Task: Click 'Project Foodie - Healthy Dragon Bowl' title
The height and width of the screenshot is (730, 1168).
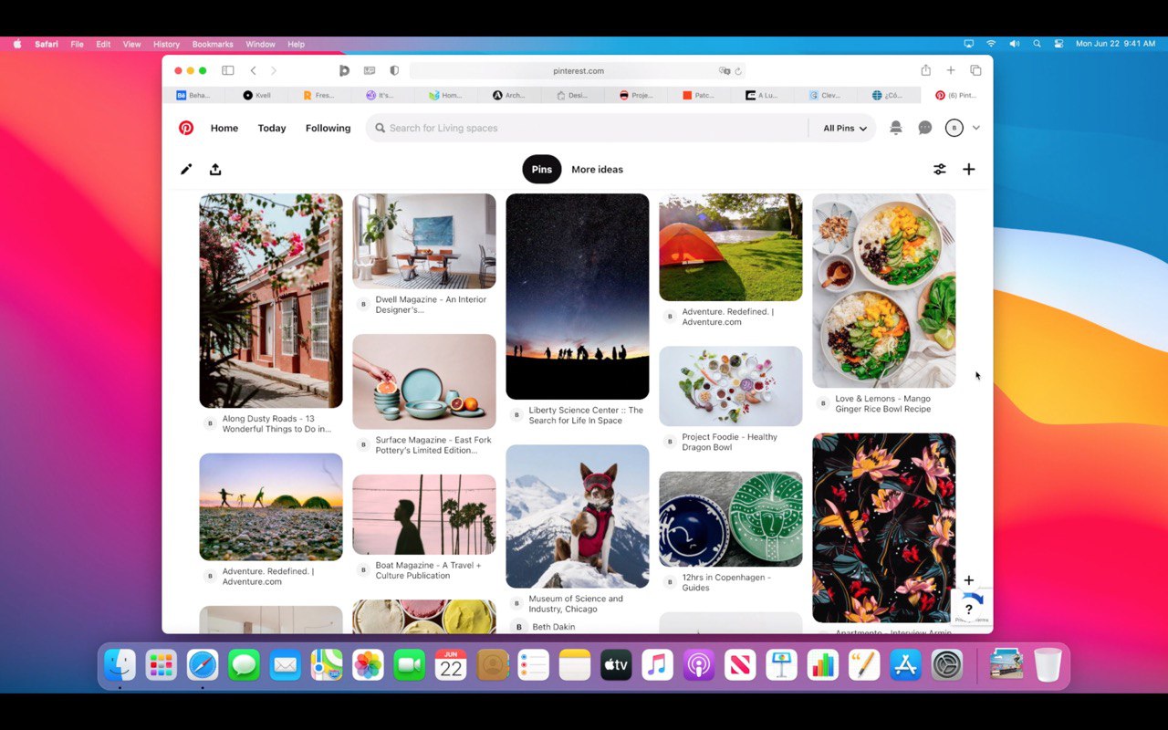Action: tap(729, 442)
